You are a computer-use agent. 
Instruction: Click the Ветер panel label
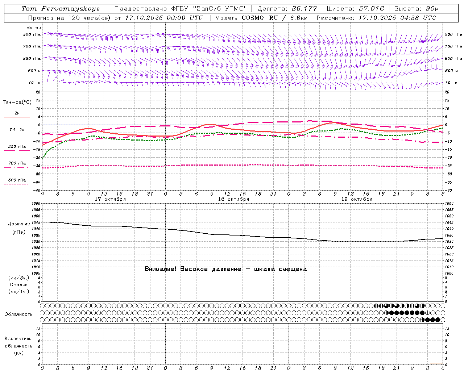point(34,28)
